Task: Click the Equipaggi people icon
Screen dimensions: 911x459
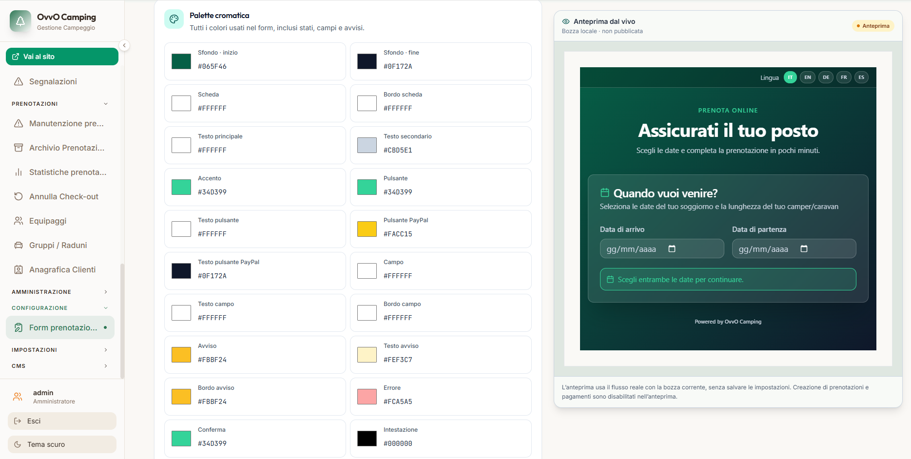Action: pyautogui.click(x=19, y=221)
